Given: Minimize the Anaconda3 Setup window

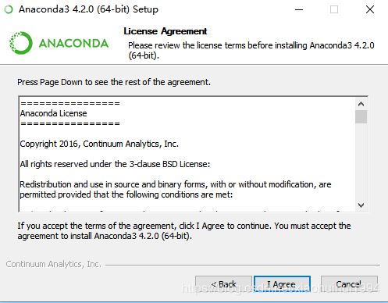Looking at the screenshot, I should click(299, 9).
